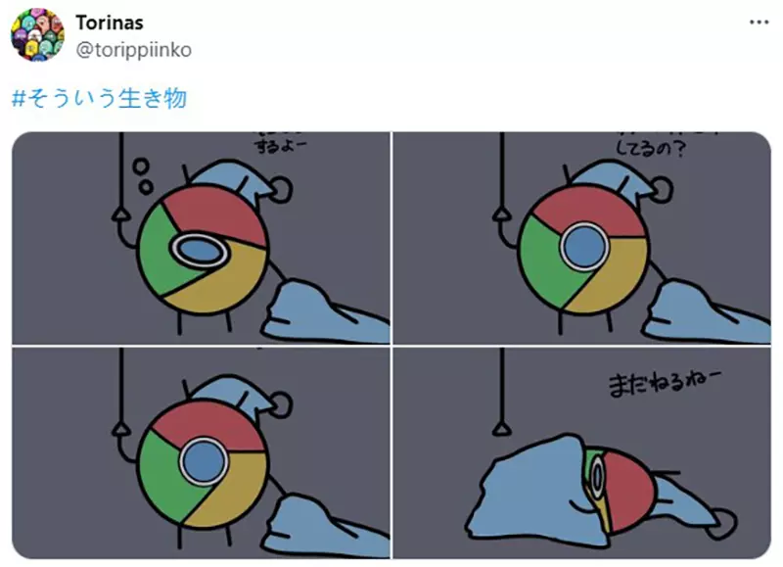Image resolution: width=783 pixels, height=567 pixels.
Task: Click the してるの? text in second panel
Action: [651, 148]
